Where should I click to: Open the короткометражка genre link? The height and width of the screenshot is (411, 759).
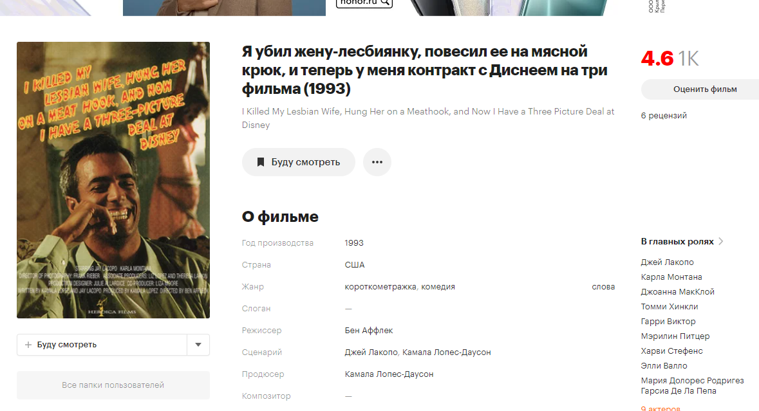click(380, 287)
